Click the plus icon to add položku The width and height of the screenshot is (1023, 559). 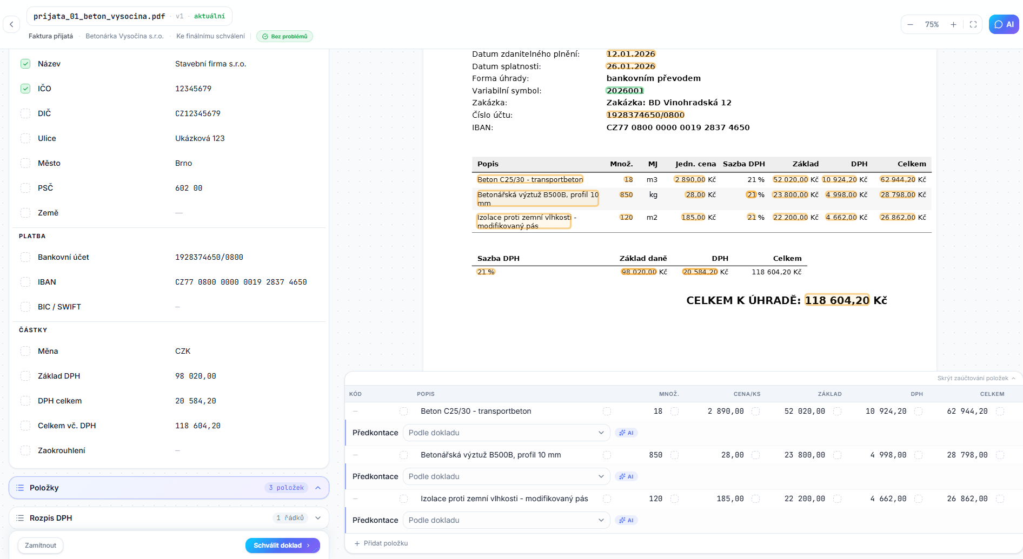pyautogui.click(x=357, y=543)
